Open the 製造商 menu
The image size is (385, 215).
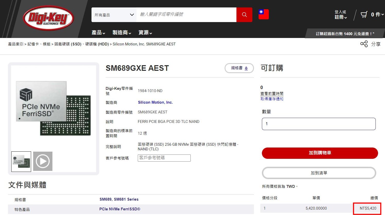coord(122,33)
